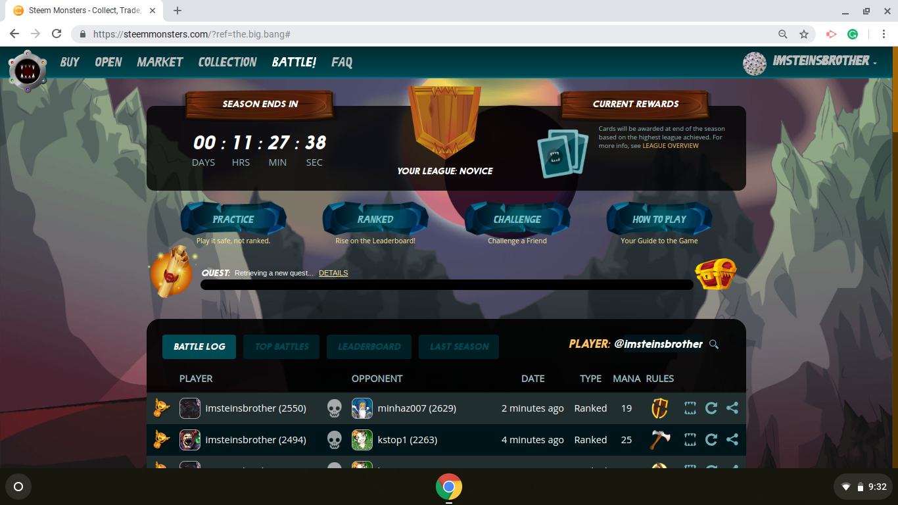The width and height of the screenshot is (898, 505).
Task: Click the Chrome icon on the shelf
Action: (449, 487)
